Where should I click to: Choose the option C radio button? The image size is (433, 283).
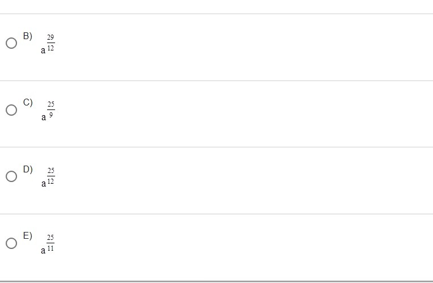point(11,110)
